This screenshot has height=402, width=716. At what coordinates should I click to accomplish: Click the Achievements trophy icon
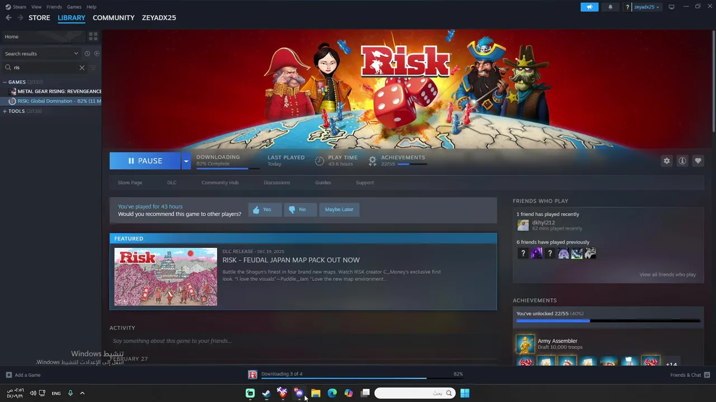[x=373, y=161]
